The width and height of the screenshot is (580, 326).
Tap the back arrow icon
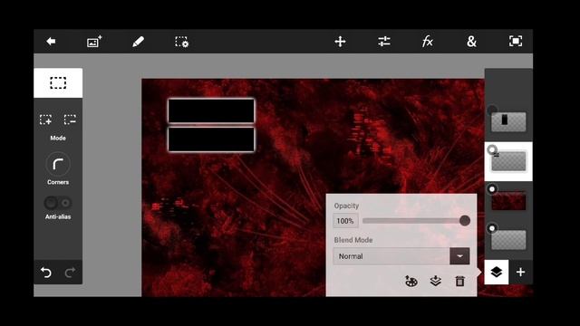[x=51, y=42]
